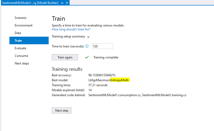
Task: Open the info tooltip for time to train
Action: tap(87, 46)
